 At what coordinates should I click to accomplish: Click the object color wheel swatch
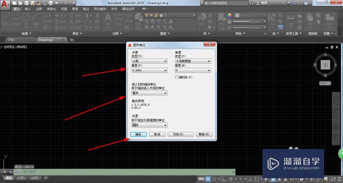pyautogui.click(x=229, y=15)
